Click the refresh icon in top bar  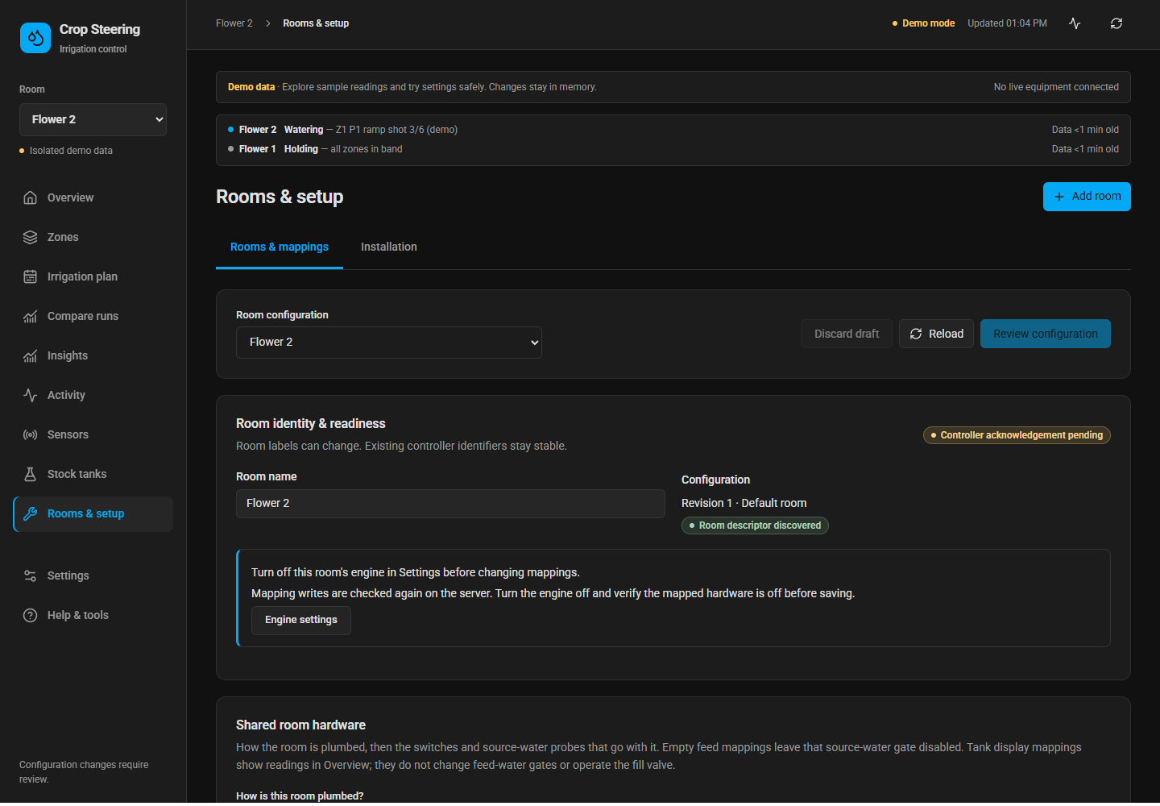1116,23
